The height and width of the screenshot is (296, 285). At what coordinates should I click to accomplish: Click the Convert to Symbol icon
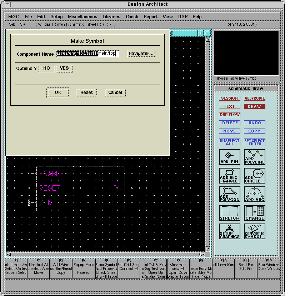[x=255, y=231]
